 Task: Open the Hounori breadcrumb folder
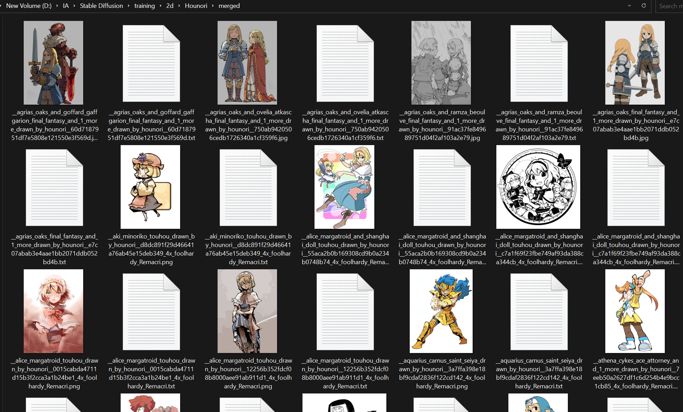tap(196, 6)
